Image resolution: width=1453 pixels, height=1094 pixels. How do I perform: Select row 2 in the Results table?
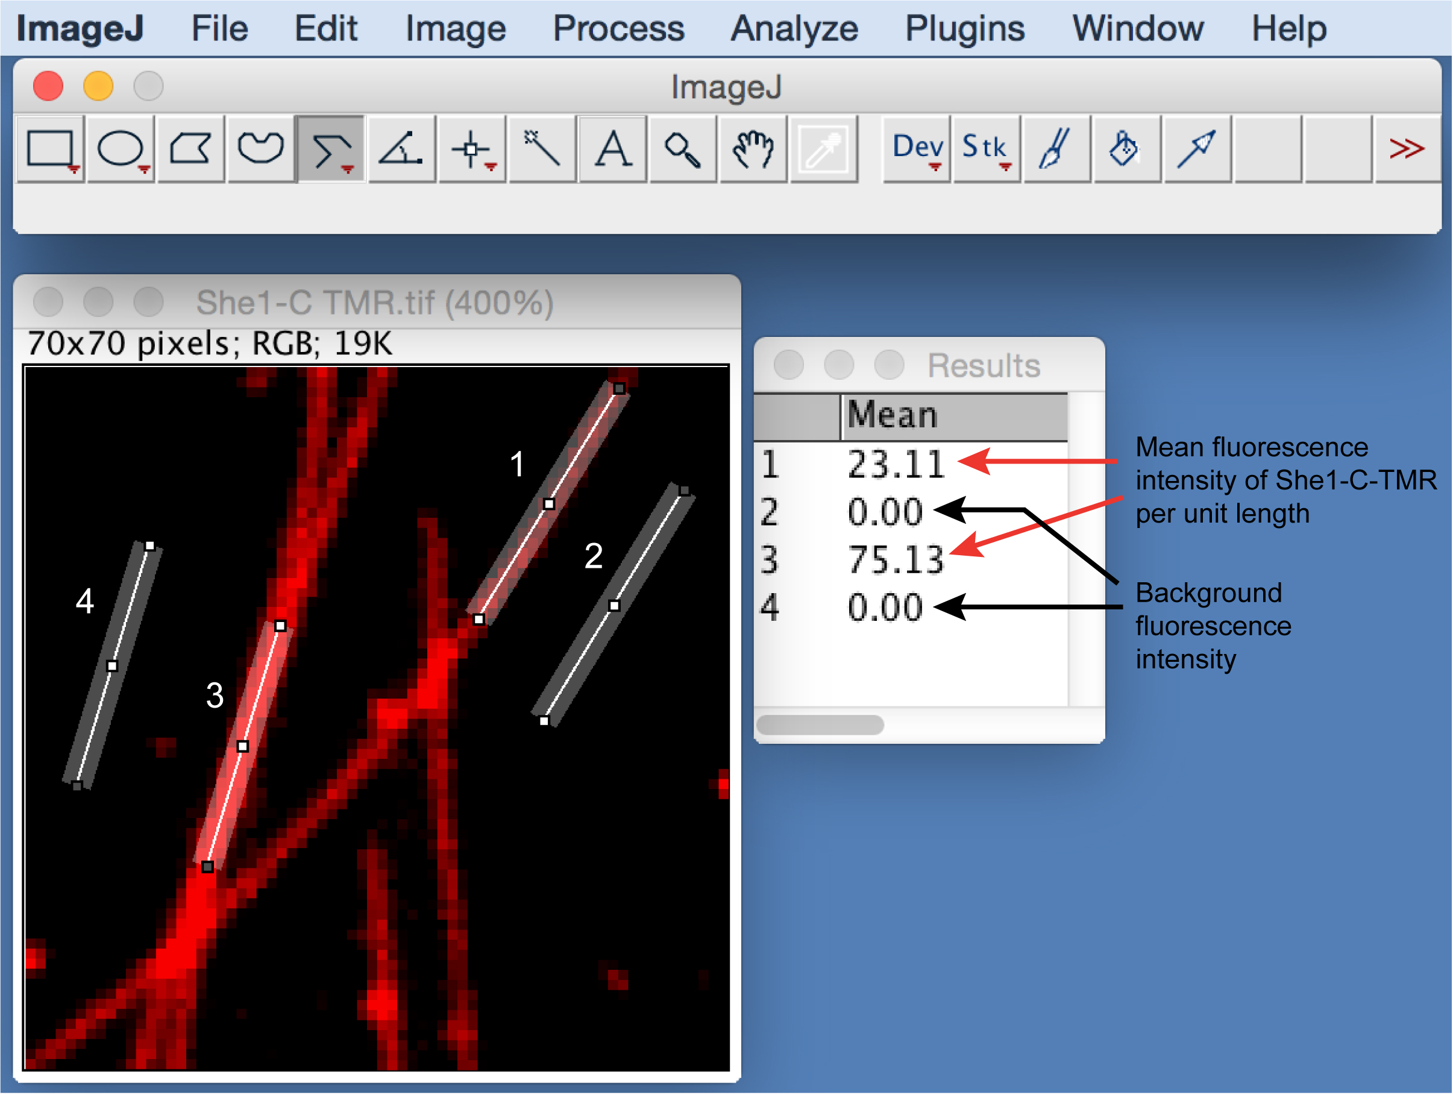tap(911, 512)
